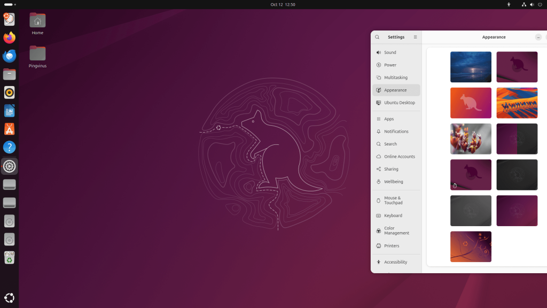
Task: Open the accessibility menu in the top bar
Action: pyautogui.click(x=509, y=4)
